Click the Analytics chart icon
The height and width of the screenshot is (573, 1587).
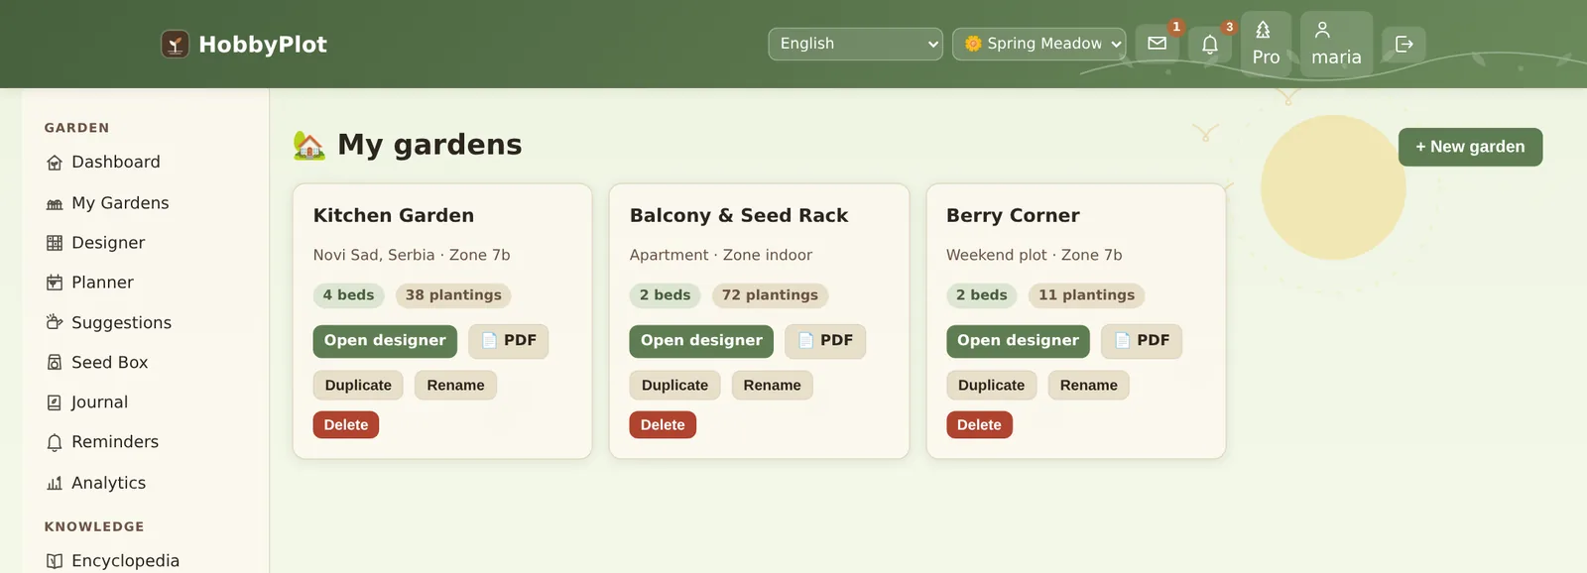coord(55,484)
